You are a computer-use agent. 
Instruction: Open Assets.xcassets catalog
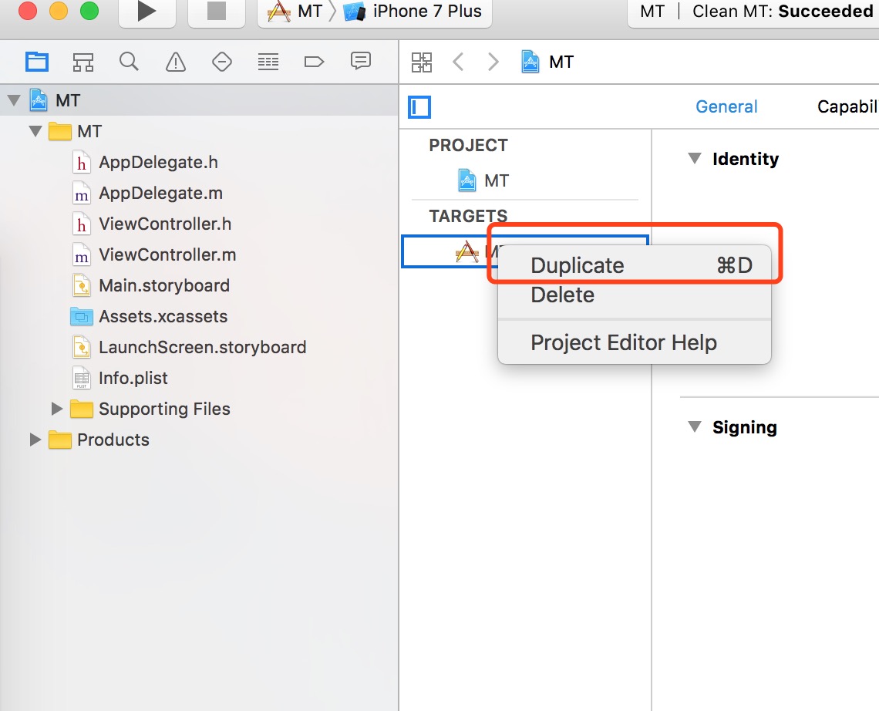[x=163, y=317]
